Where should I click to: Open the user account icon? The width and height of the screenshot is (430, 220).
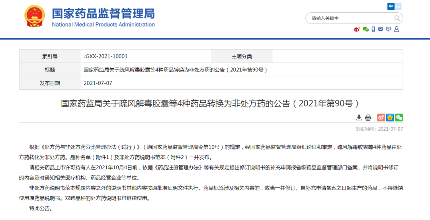coord(397,29)
